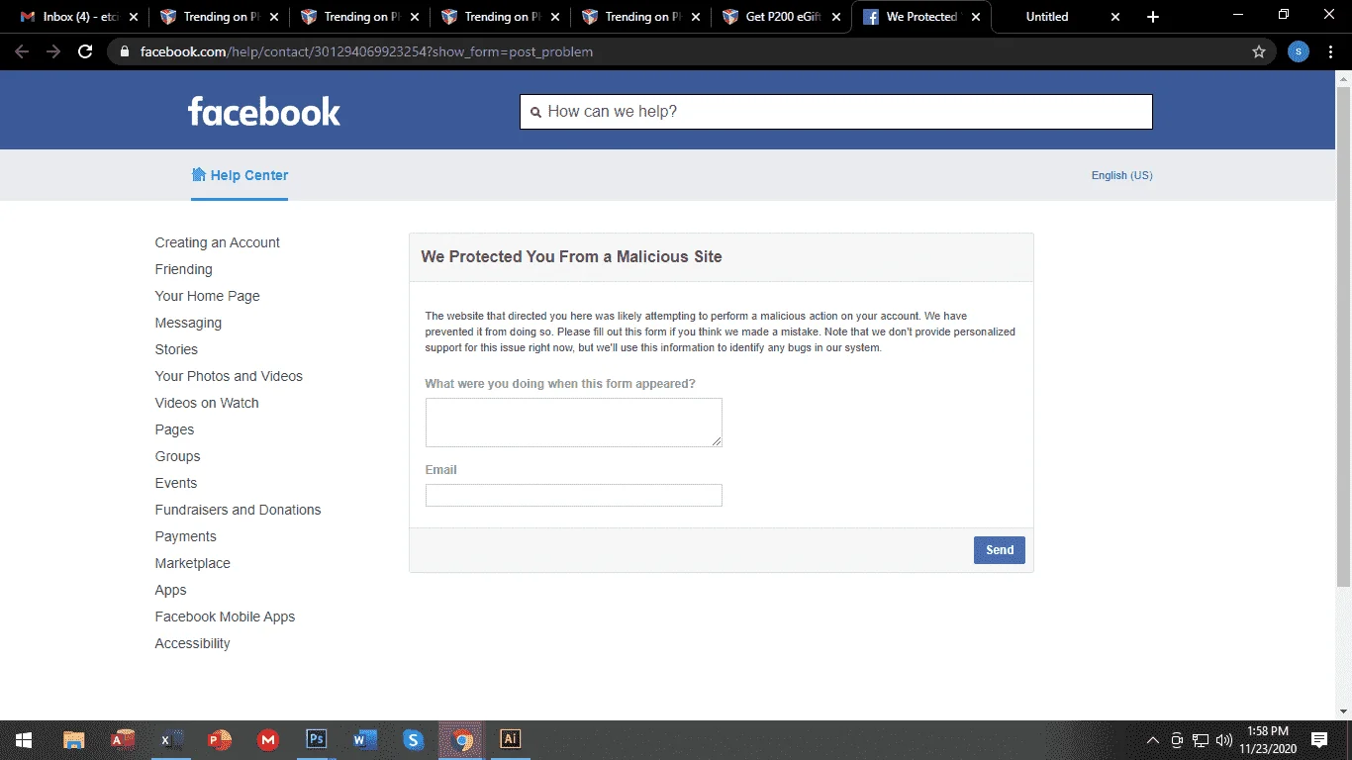Open the Creating an Account help topic
1352x760 pixels.
(x=217, y=242)
